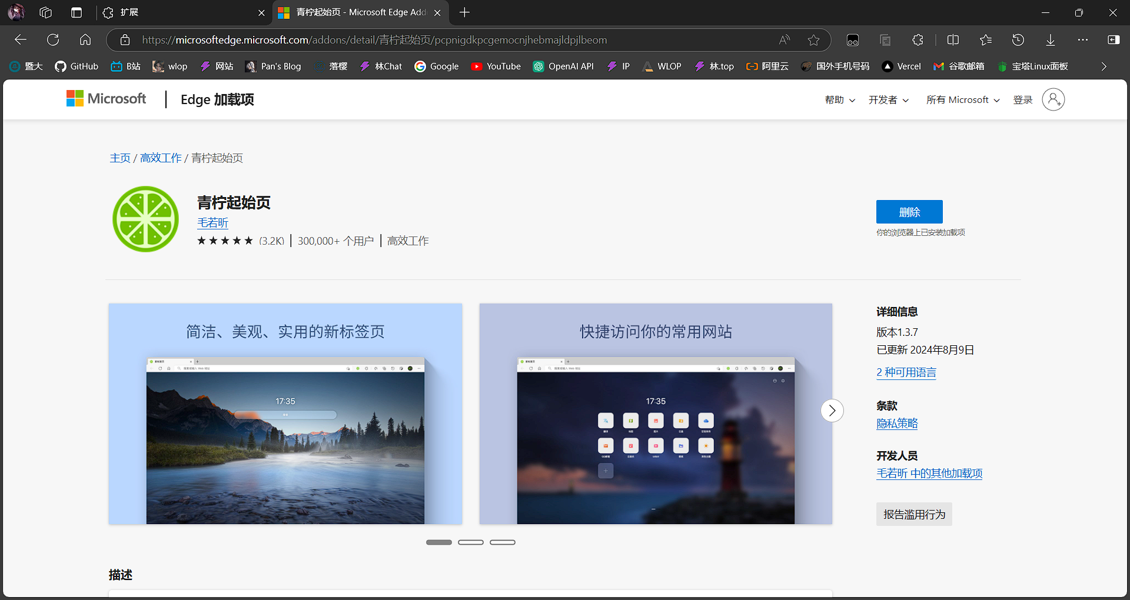1130x600 pixels.
Task: Click the star rating (3.2K)
Action: point(241,241)
